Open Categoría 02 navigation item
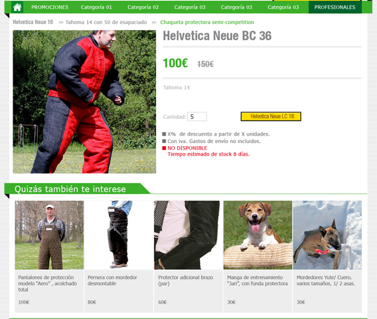Viewport: 377px width, 319px height. (143, 7)
